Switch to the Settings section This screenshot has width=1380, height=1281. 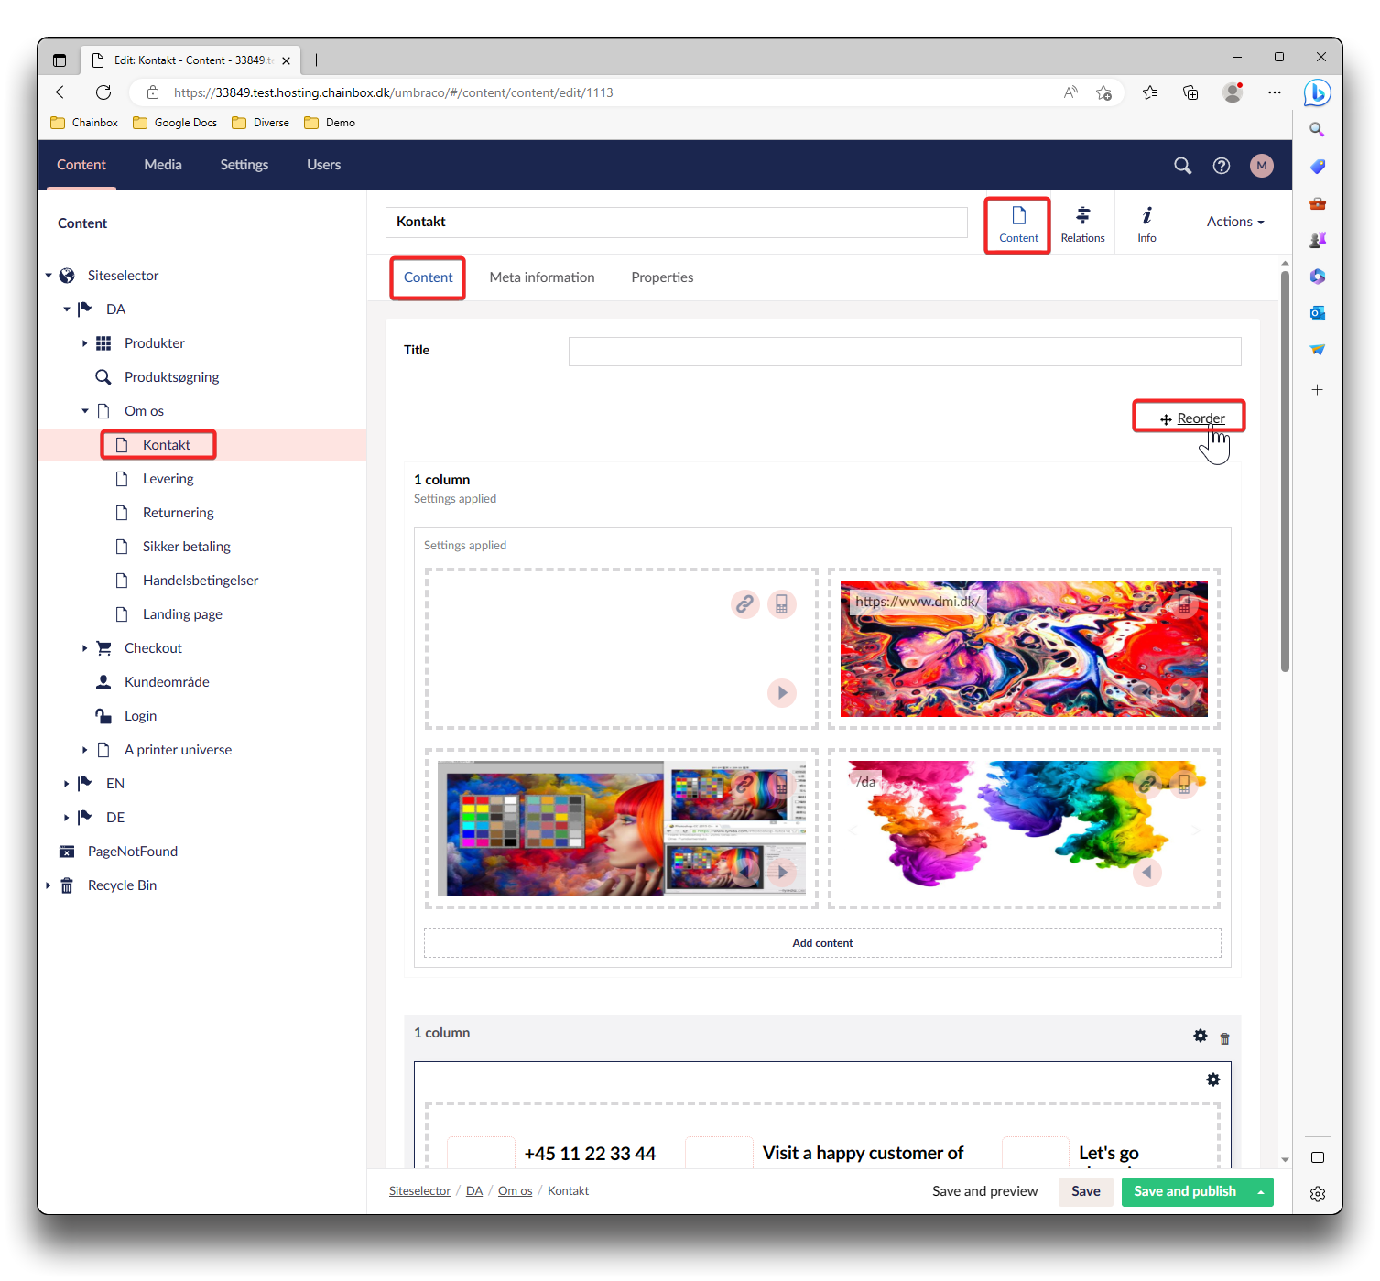244,165
